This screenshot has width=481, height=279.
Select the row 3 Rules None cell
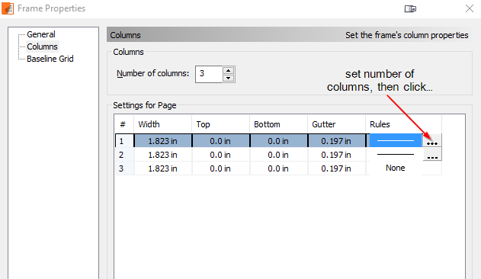[396, 168]
